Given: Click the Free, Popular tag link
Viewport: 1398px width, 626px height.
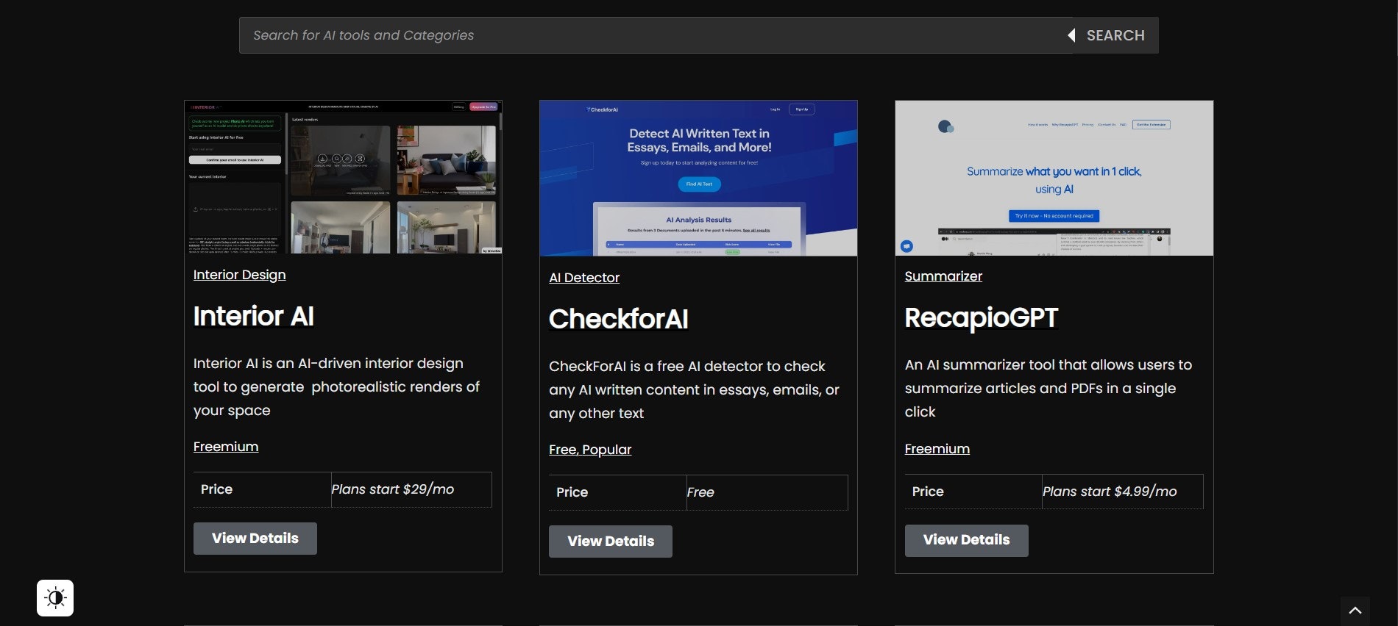Looking at the screenshot, I should (x=590, y=450).
